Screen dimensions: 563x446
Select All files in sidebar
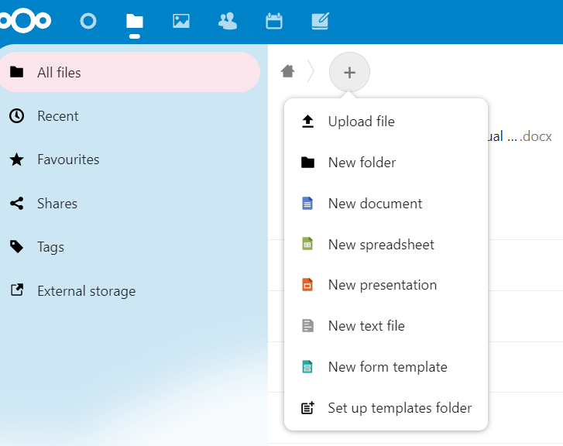pos(130,72)
